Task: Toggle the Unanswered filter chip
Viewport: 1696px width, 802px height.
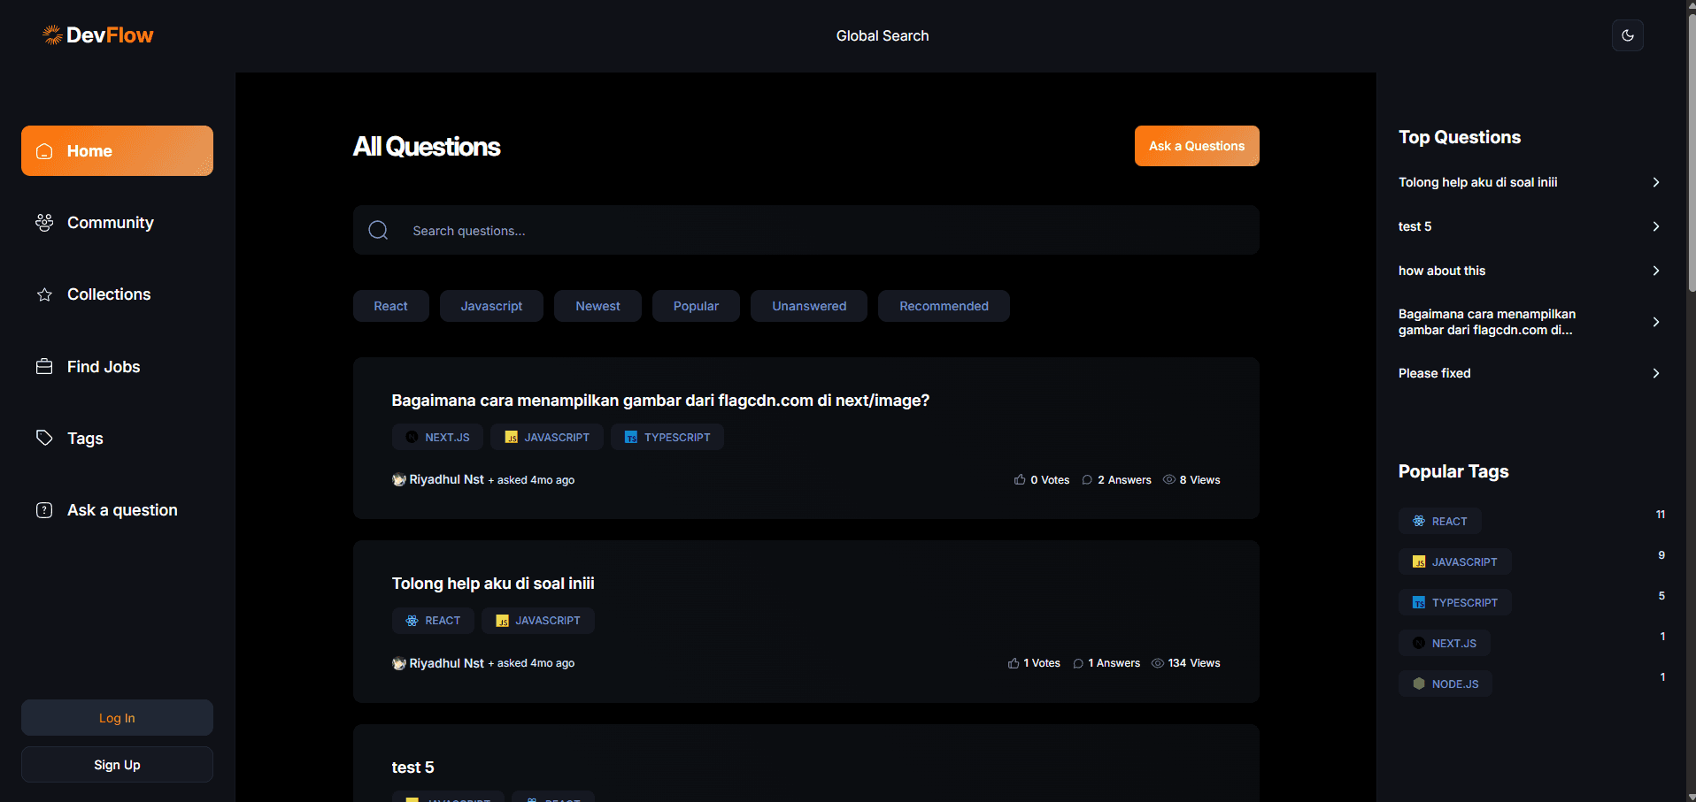Action: pos(808,306)
